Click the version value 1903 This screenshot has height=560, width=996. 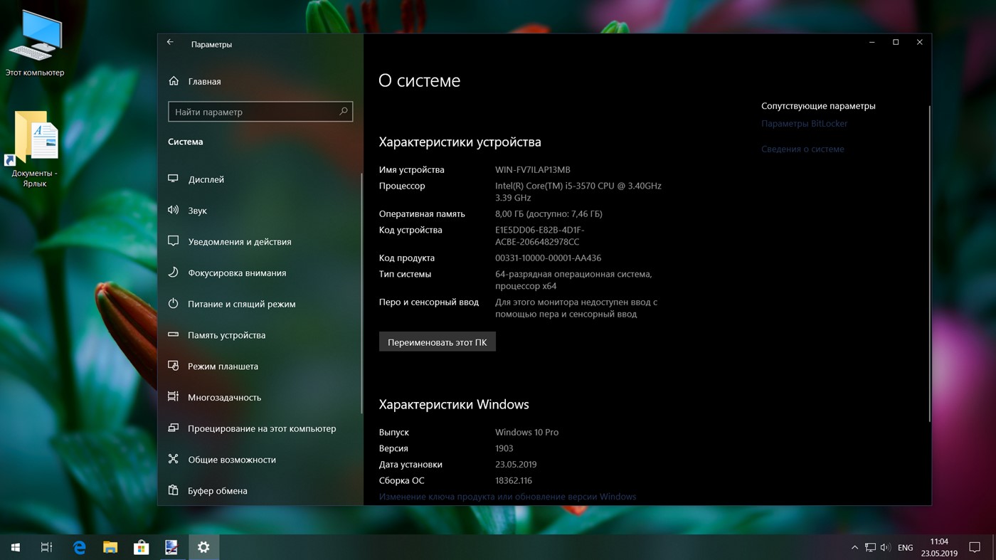[504, 448]
